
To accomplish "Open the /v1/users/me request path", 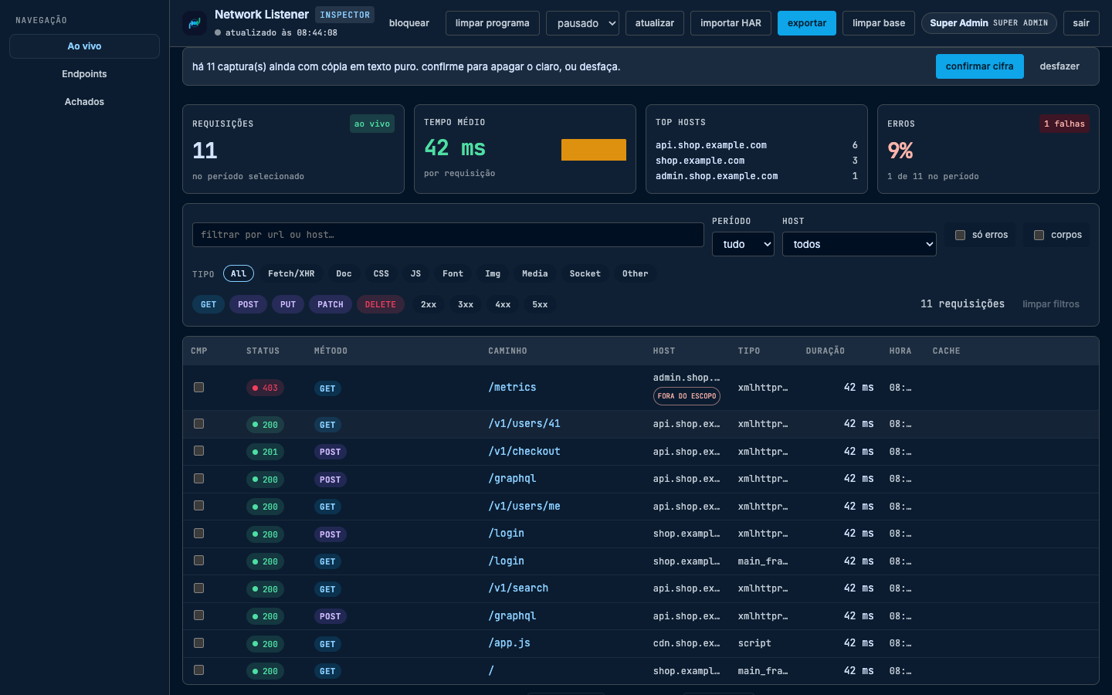I will 524,507.
